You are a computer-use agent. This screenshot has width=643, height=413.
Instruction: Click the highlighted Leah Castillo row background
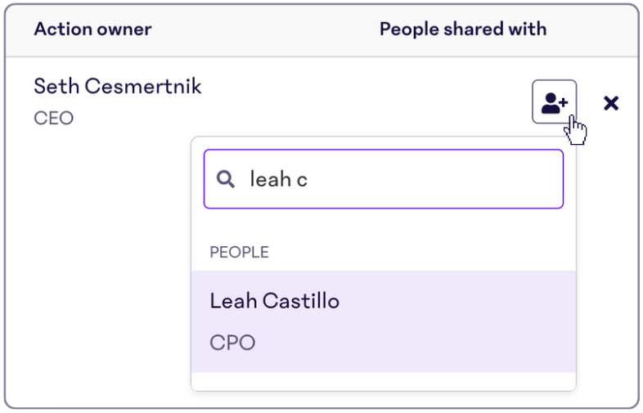[451, 321]
